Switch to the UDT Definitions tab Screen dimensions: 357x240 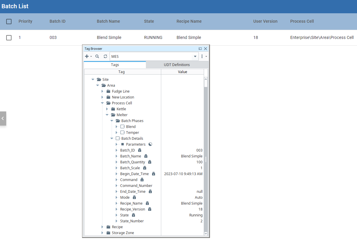[177, 65]
